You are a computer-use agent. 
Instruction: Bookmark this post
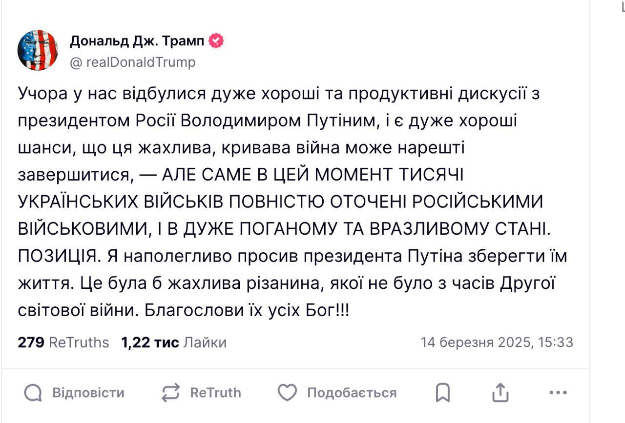point(442,393)
